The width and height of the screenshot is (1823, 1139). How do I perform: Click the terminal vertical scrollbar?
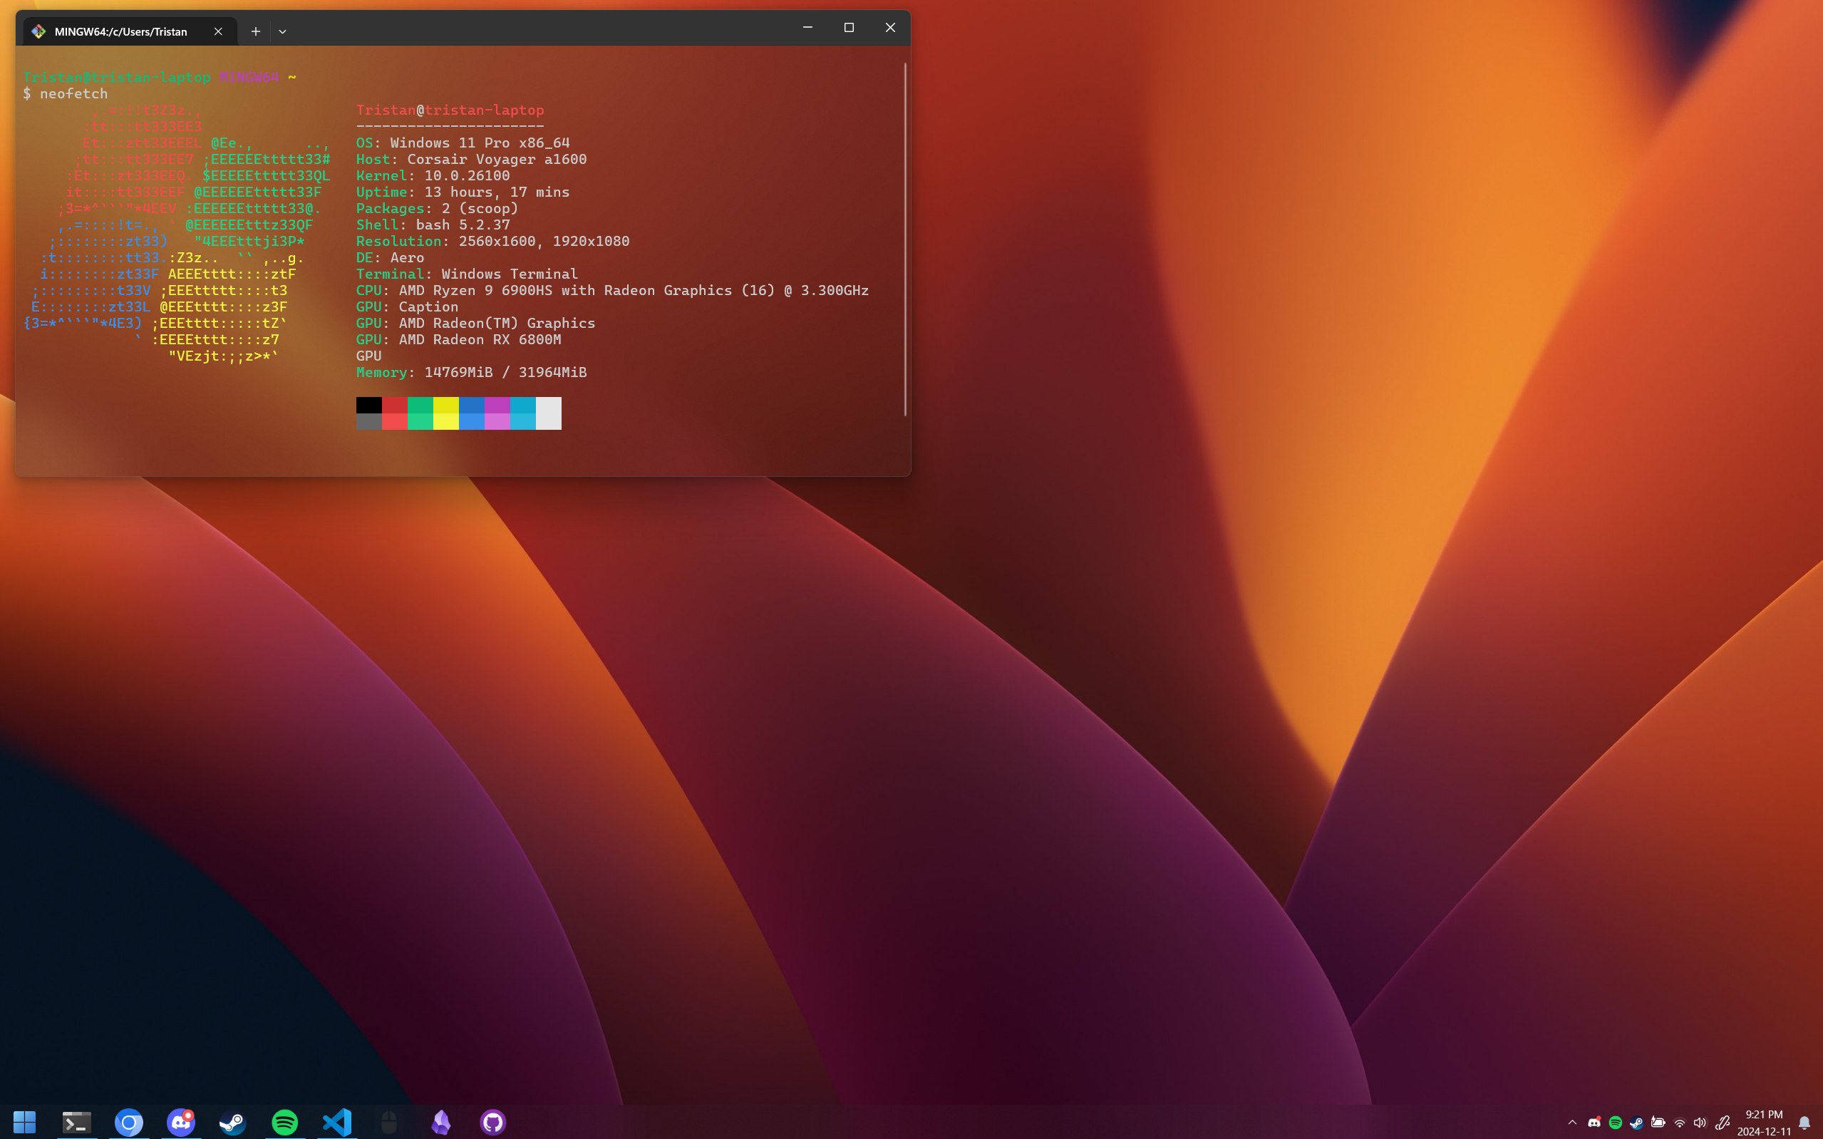pos(904,238)
